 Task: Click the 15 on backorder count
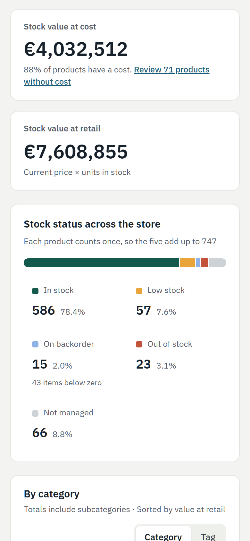pos(40,364)
